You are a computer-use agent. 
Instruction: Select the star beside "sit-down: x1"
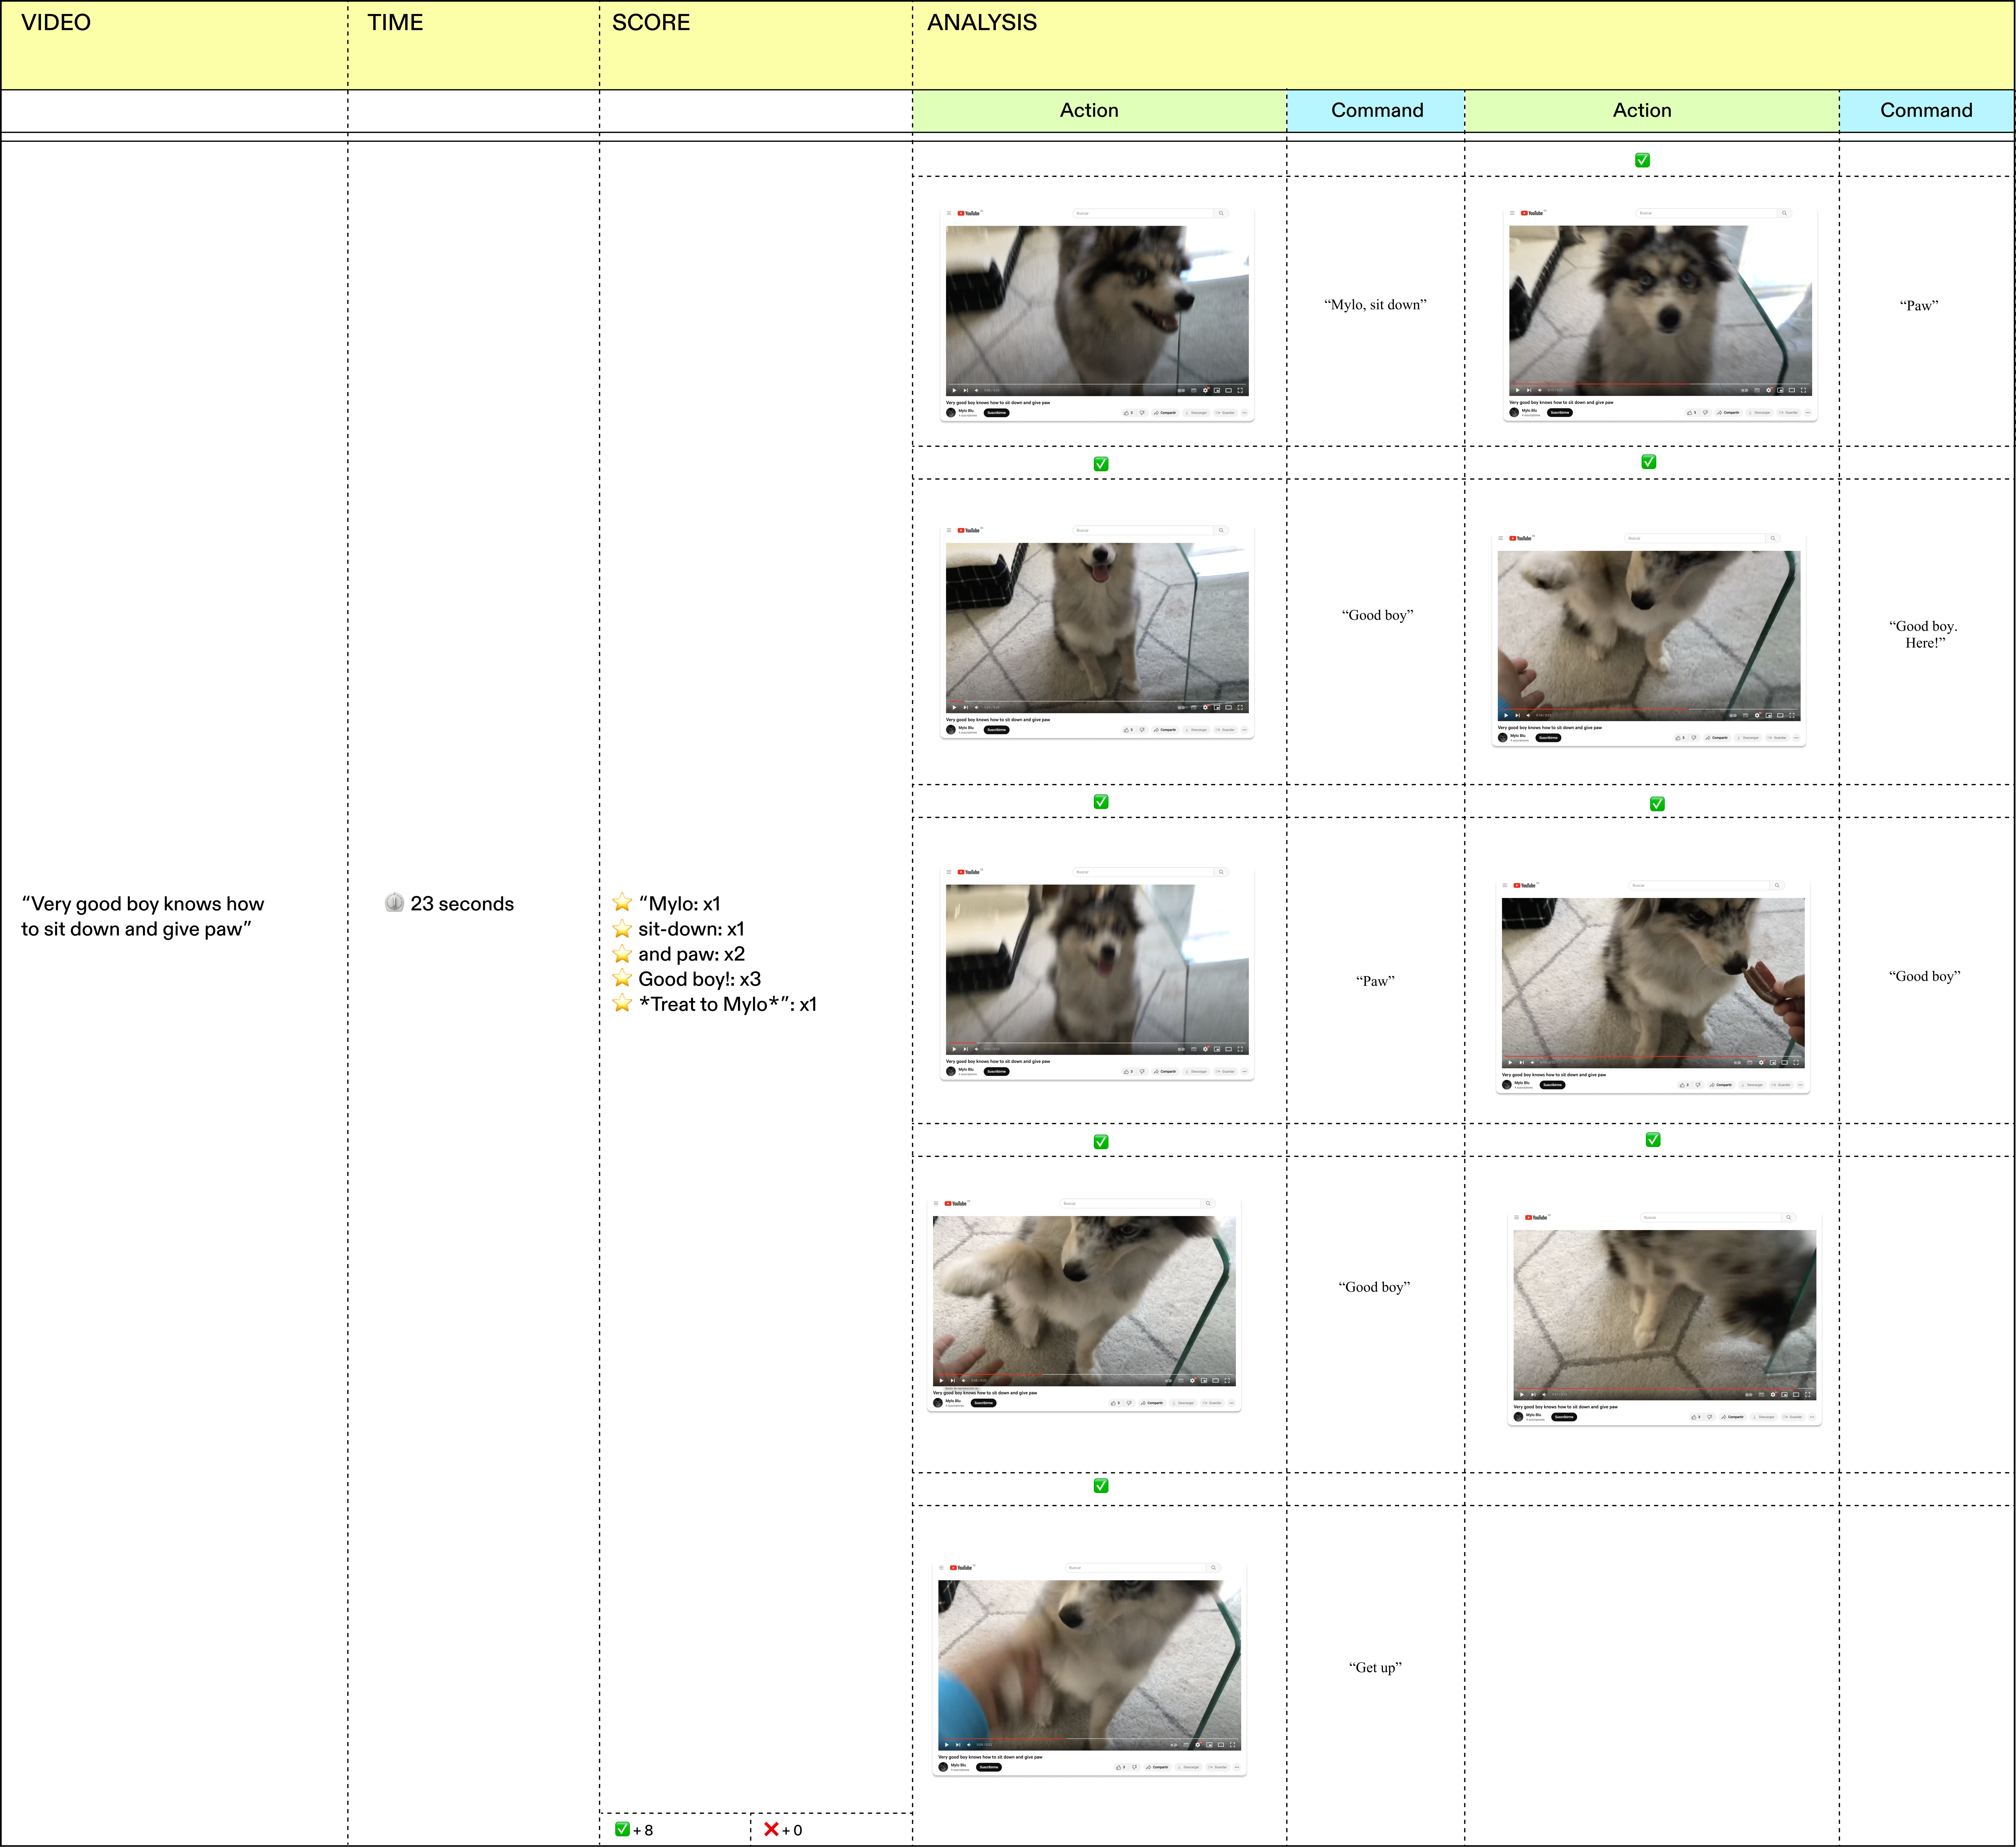click(622, 929)
